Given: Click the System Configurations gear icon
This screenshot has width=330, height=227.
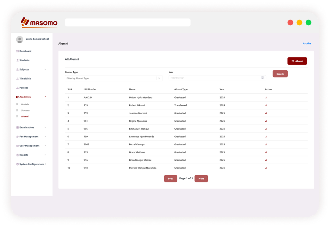Looking at the screenshot, I should point(18,164).
